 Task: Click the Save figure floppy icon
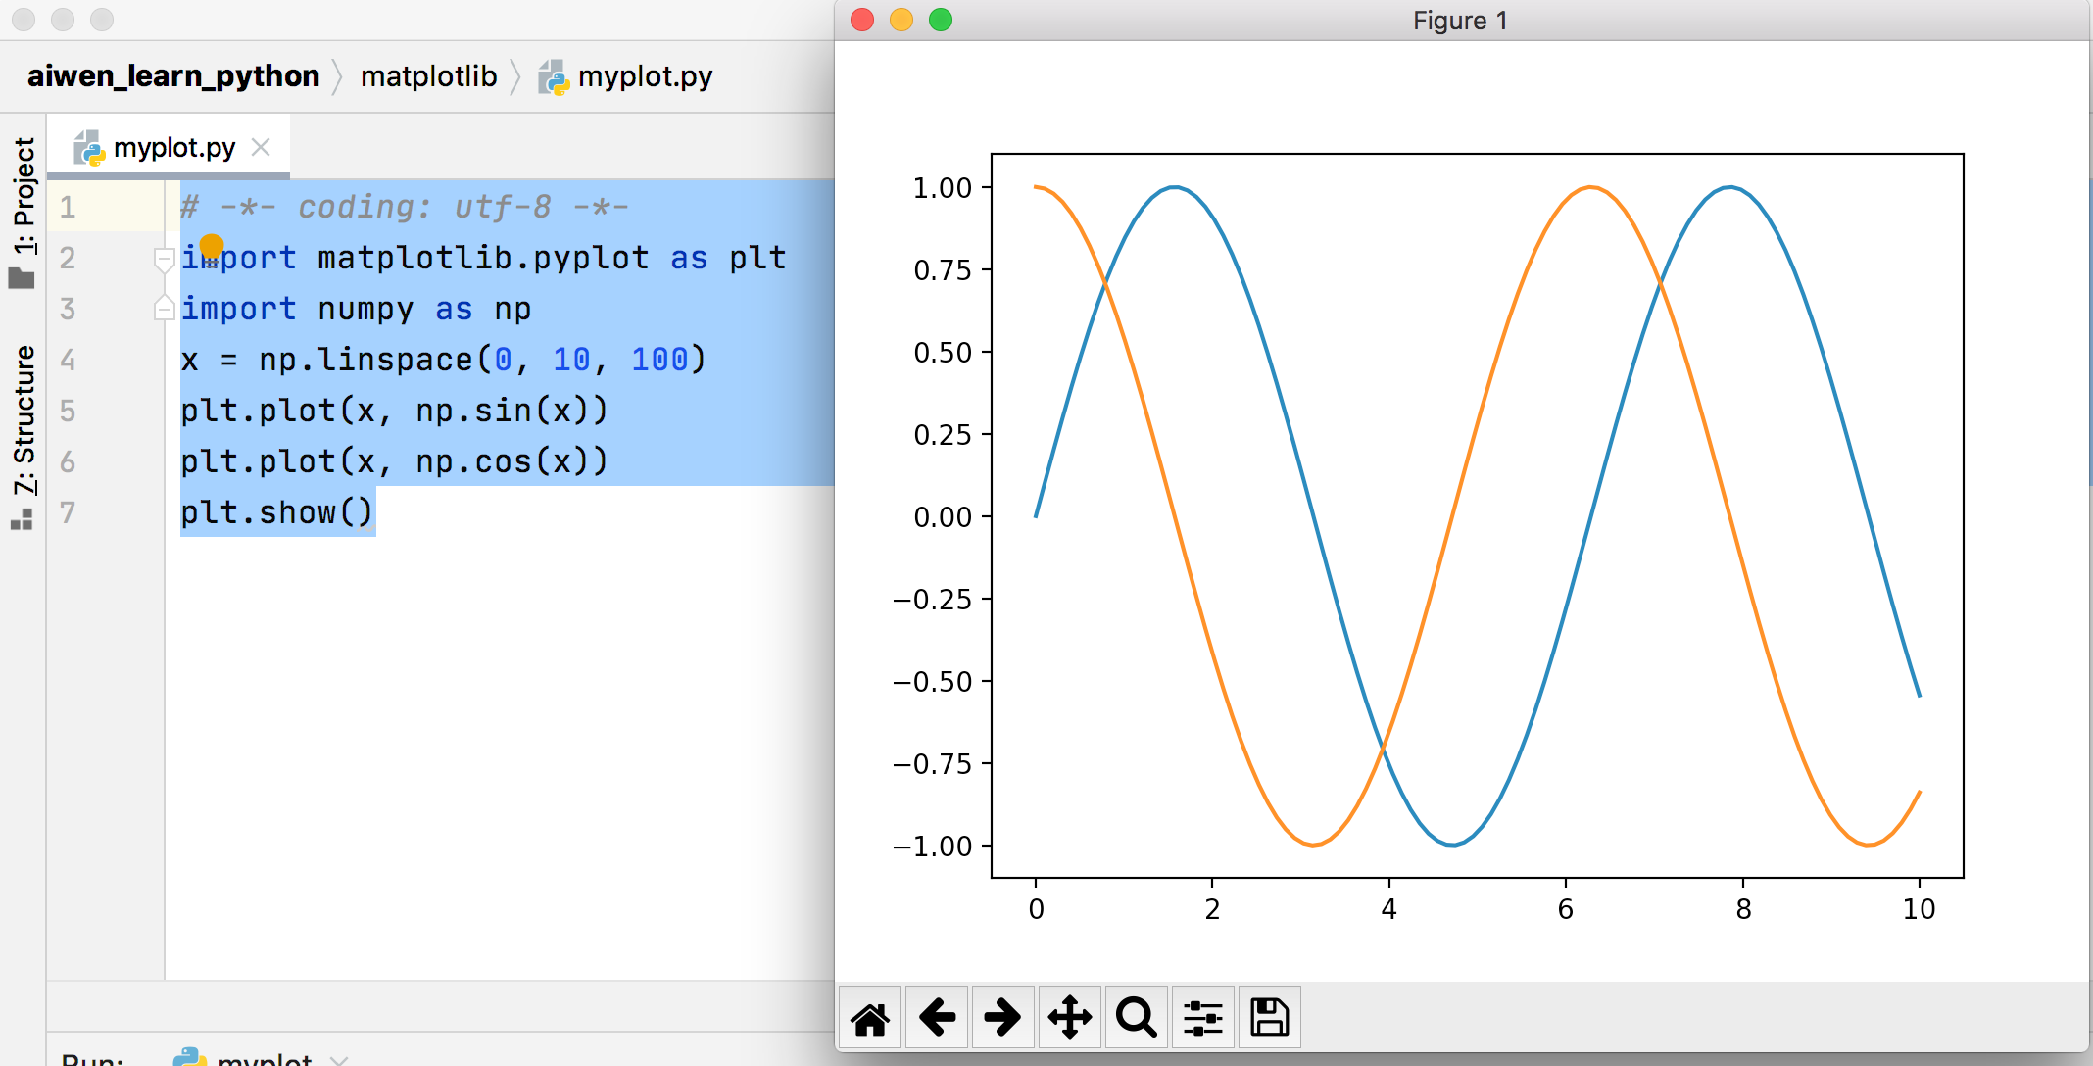1269,1018
